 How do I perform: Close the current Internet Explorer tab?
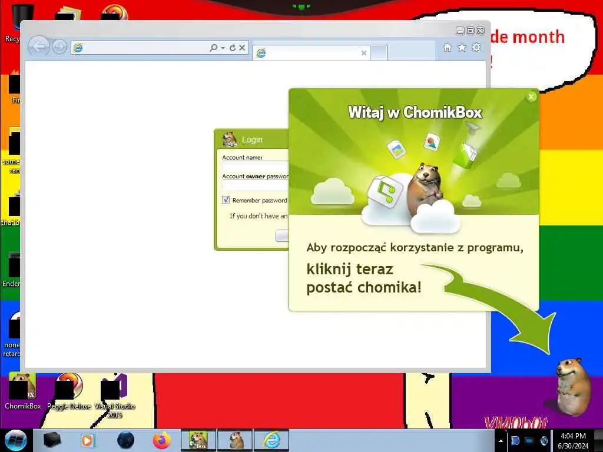click(x=363, y=53)
